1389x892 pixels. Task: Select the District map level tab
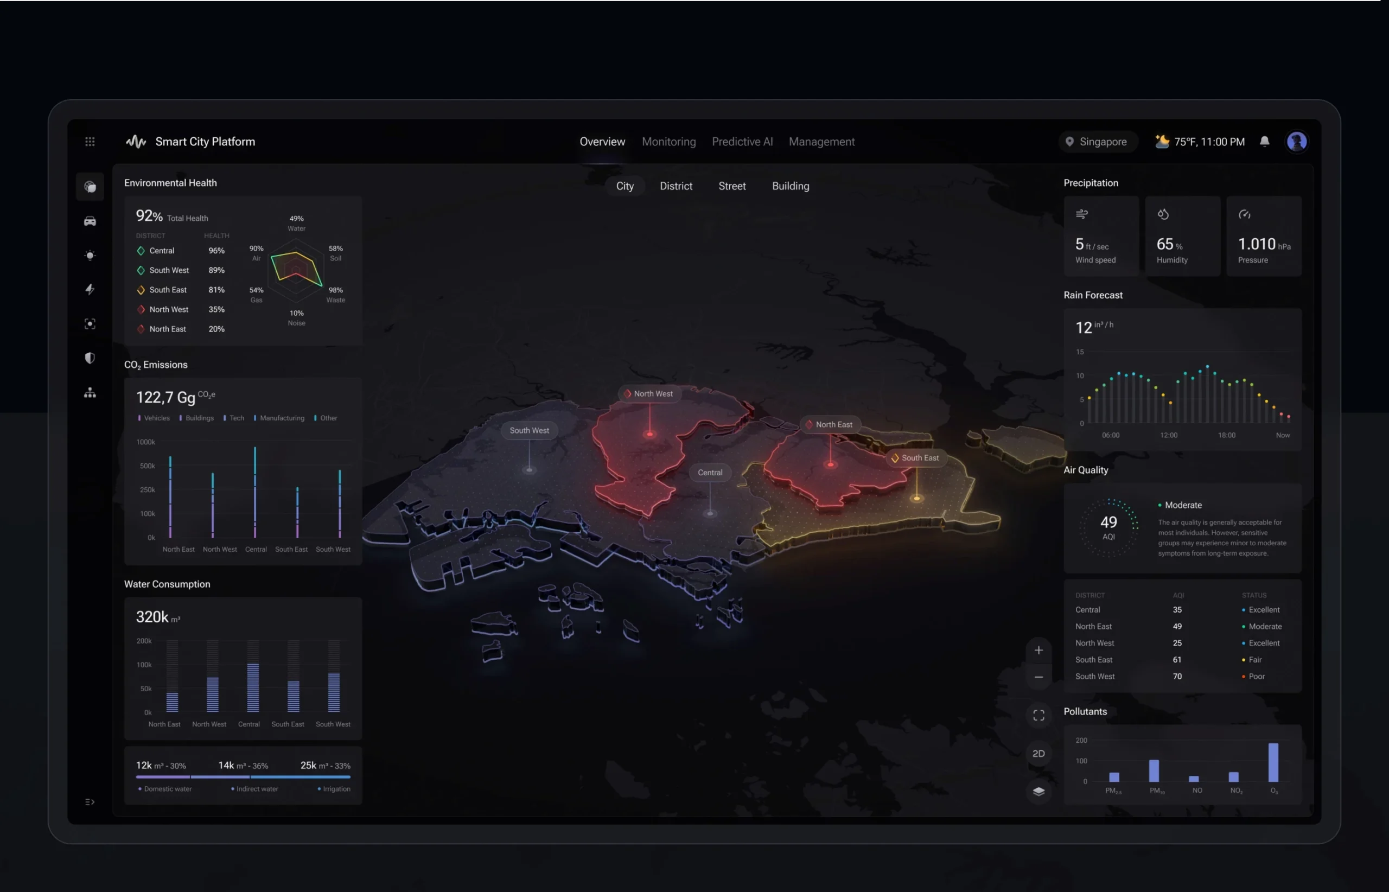(x=676, y=186)
